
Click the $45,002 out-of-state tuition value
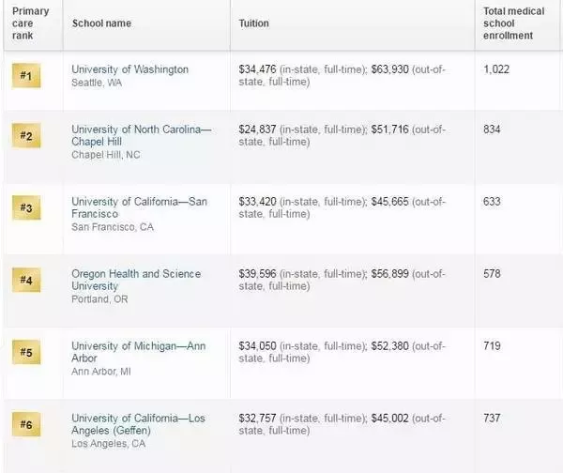390,419
